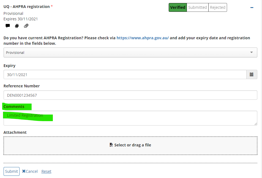This screenshot has width=262, height=178.
Task: Click the paperclip attachments icon
Action: (26, 26)
